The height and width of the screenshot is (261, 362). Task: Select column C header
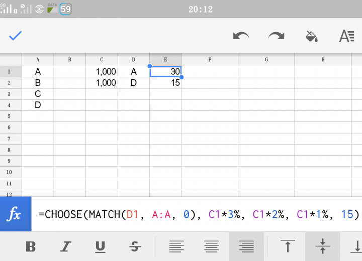pyautogui.click(x=102, y=60)
